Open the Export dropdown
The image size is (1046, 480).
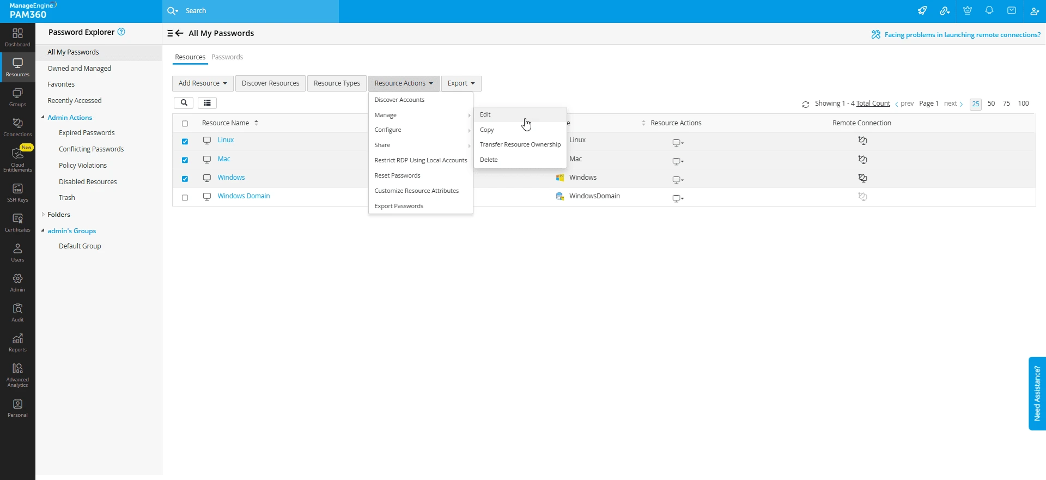461,83
